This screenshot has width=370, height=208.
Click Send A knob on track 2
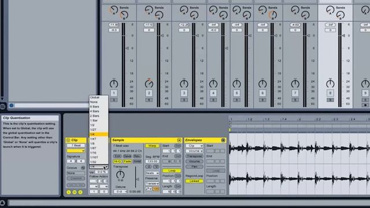point(149,10)
